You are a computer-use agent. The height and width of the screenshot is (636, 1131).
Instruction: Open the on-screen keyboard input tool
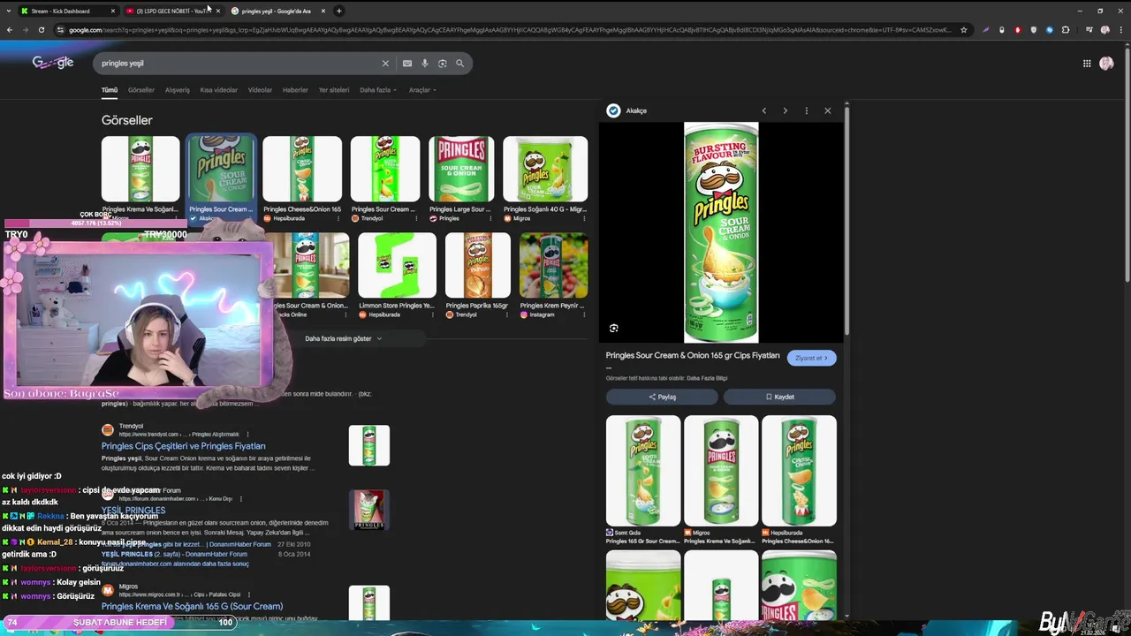click(x=406, y=64)
